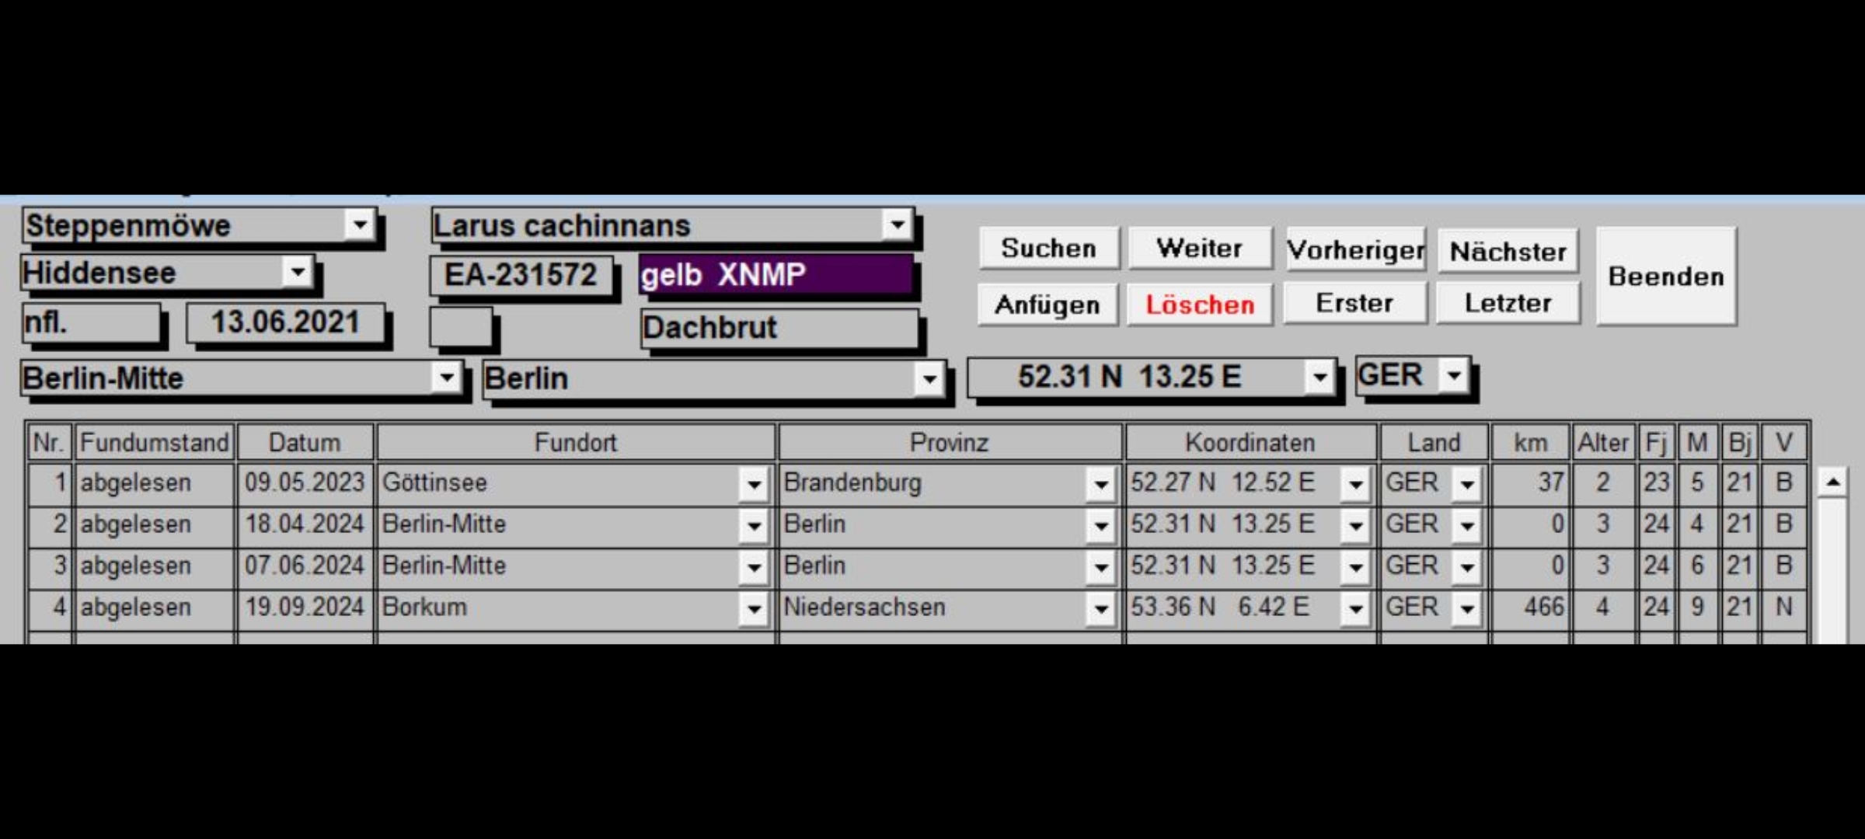Click the 13.06.2021 date field

[285, 322]
